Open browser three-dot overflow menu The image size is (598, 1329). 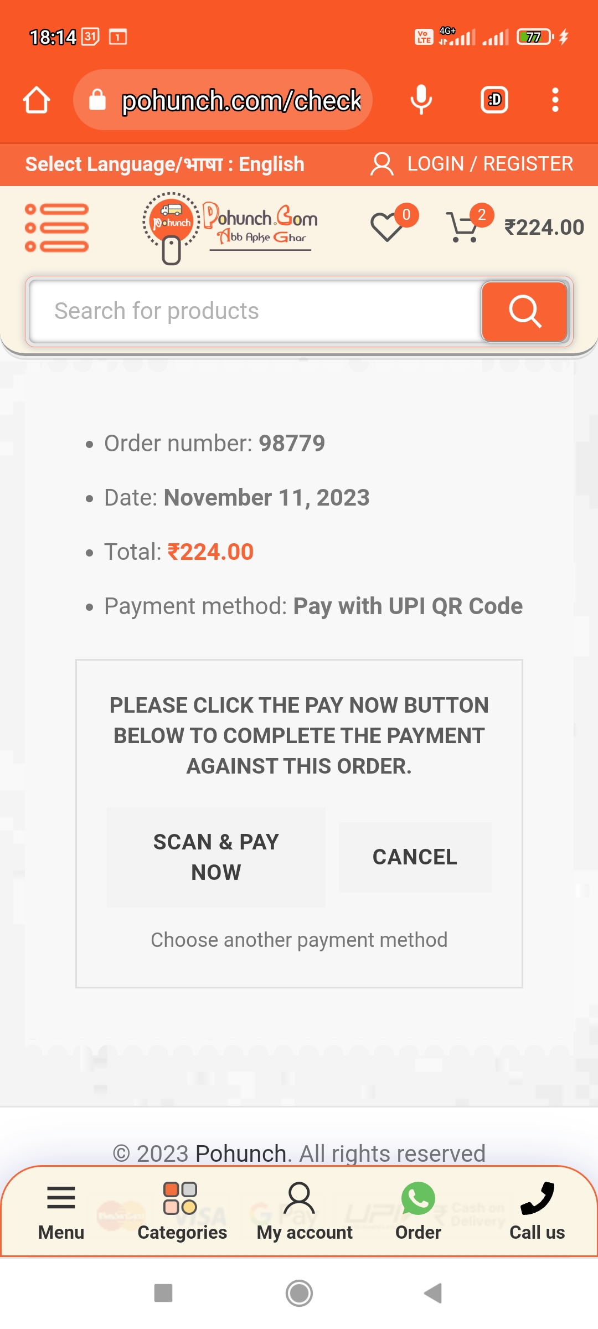555,100
